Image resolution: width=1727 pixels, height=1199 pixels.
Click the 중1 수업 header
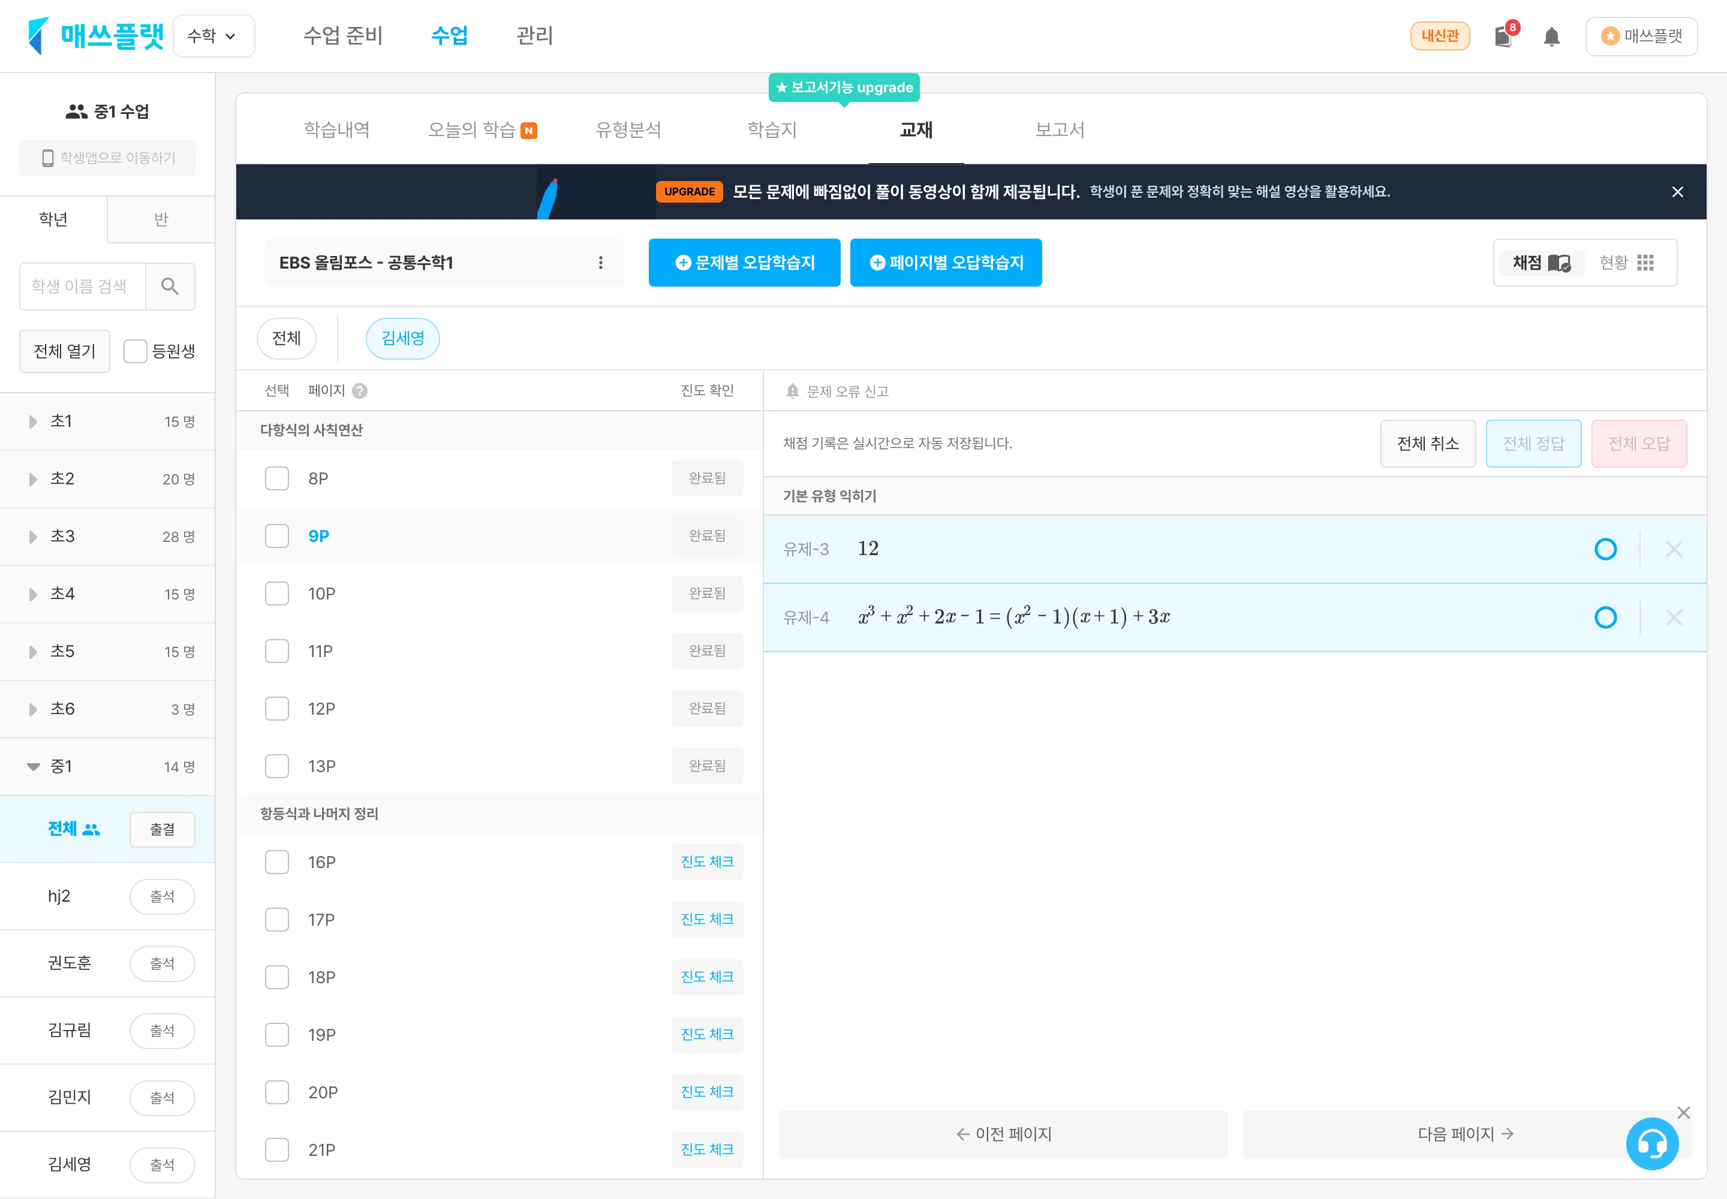click(x=107, y=111)
